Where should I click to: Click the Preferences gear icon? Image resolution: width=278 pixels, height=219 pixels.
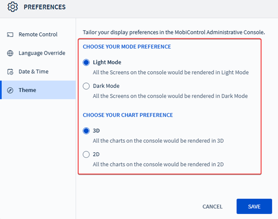pyautogui.click(x=13, y=7)
